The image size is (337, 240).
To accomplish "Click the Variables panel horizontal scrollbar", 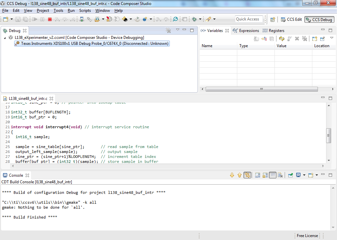I will pos(262,89).
